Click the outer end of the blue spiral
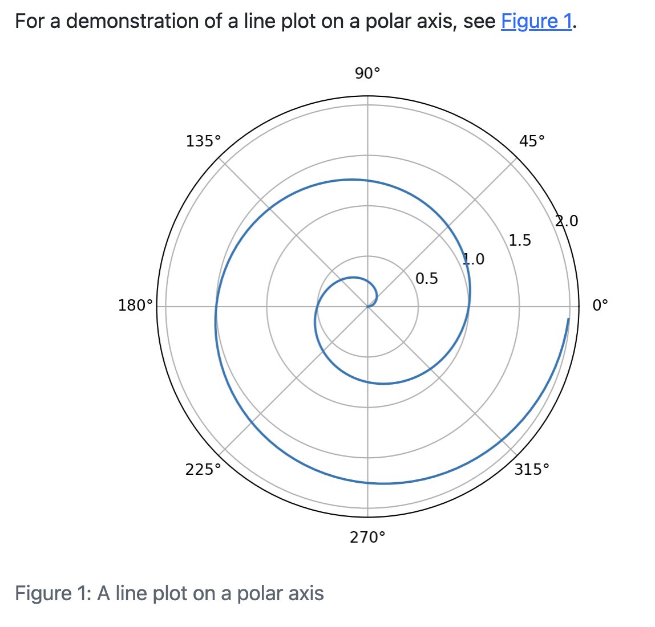This screenshot has height=627, width=655. (568, 320)
